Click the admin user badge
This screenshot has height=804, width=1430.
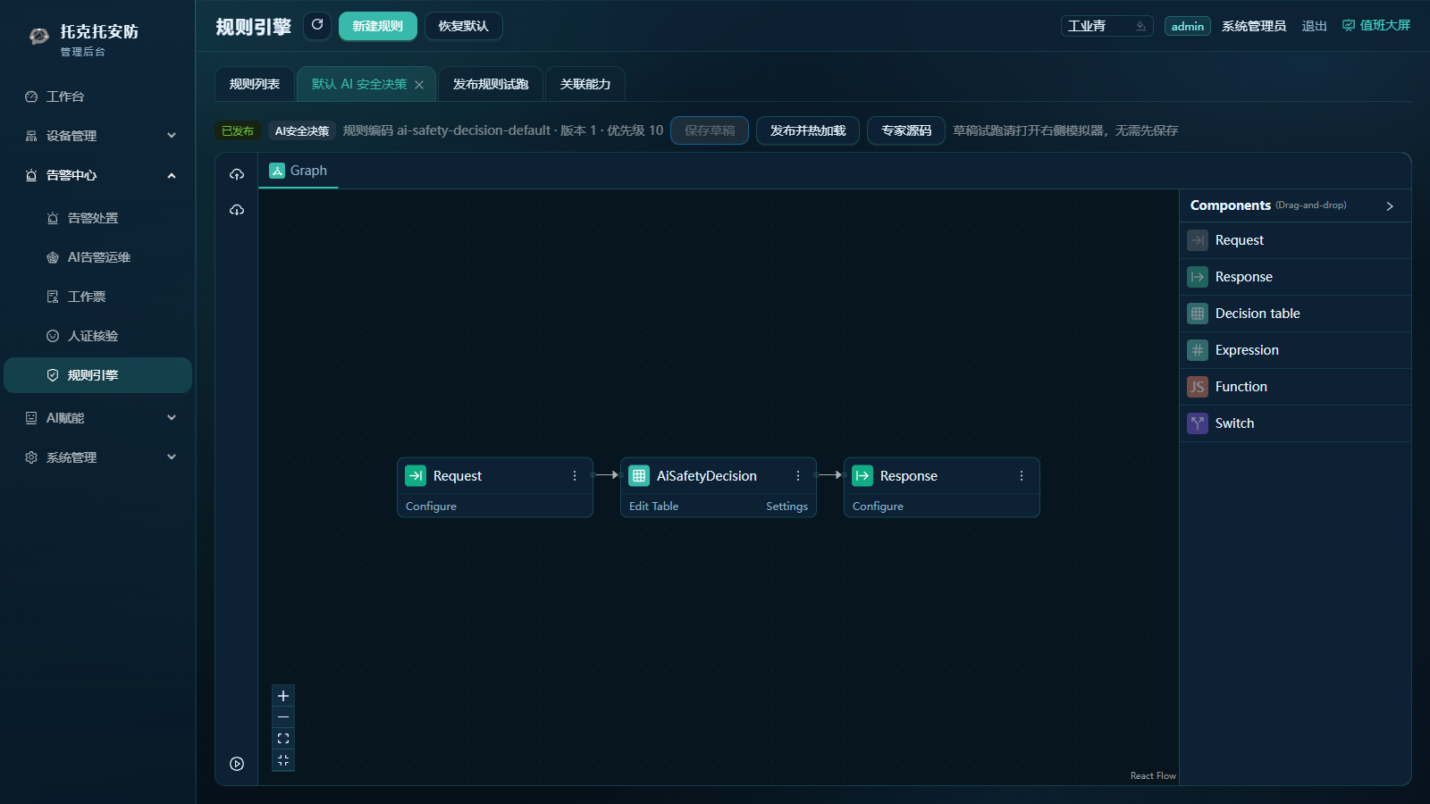(1188, 26)
